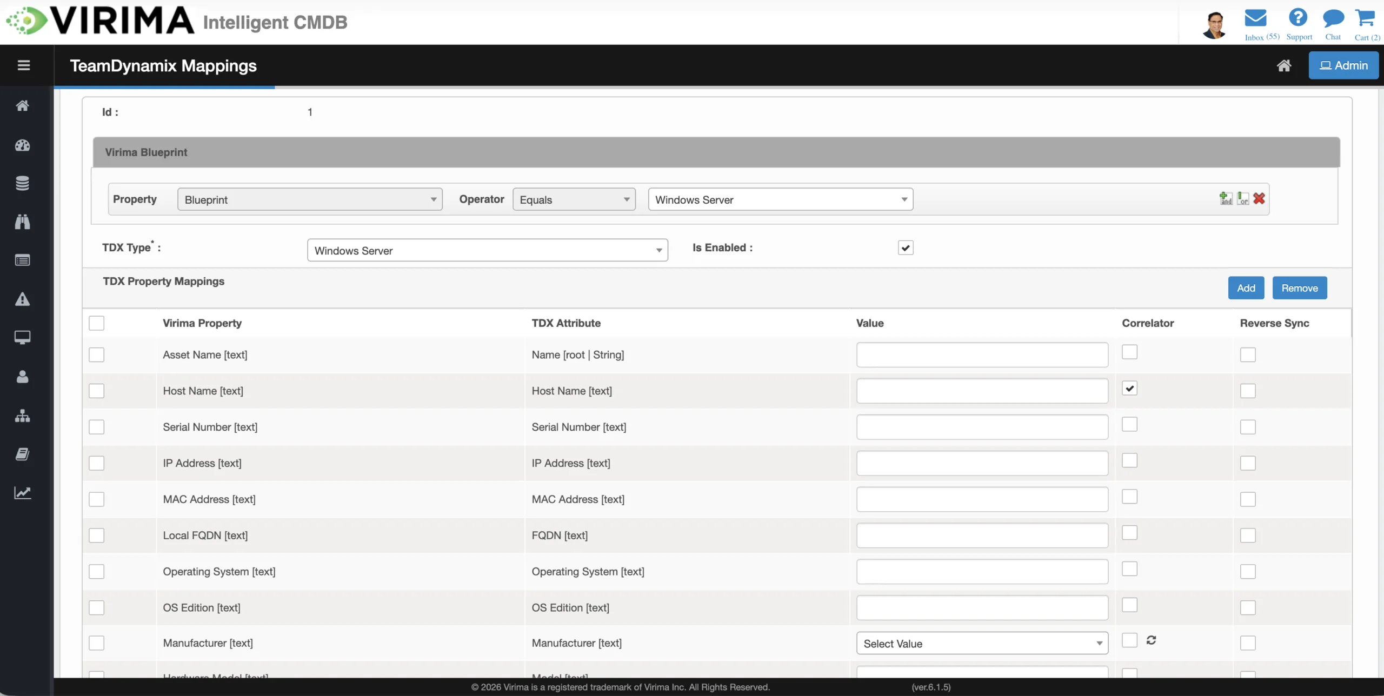
Task: Enable Reverse Sync for IP Address row
Action: [x=1248, y=463]
